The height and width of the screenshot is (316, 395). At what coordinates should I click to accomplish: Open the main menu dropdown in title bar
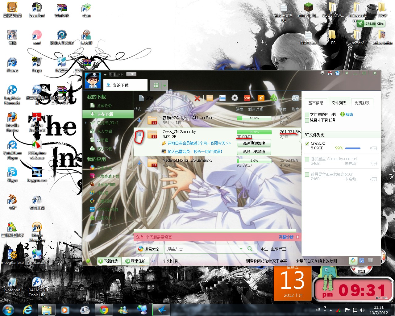[347, 73]
